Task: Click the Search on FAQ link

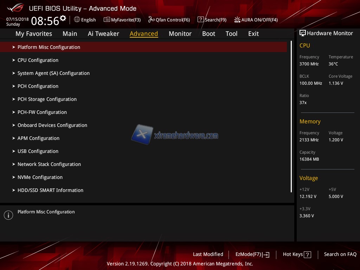Action: click(340, 254)
